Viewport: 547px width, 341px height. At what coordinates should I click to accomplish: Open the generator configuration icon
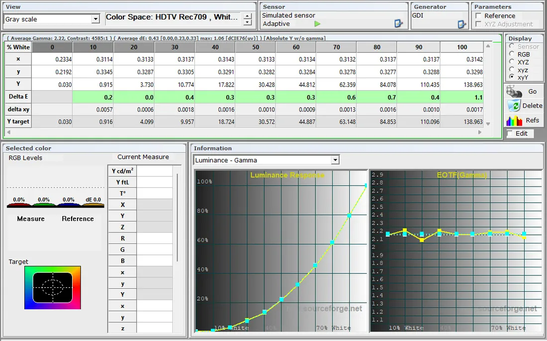click(461, 24)
